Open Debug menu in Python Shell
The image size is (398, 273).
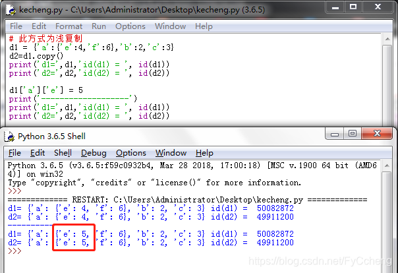pos(94,153)
